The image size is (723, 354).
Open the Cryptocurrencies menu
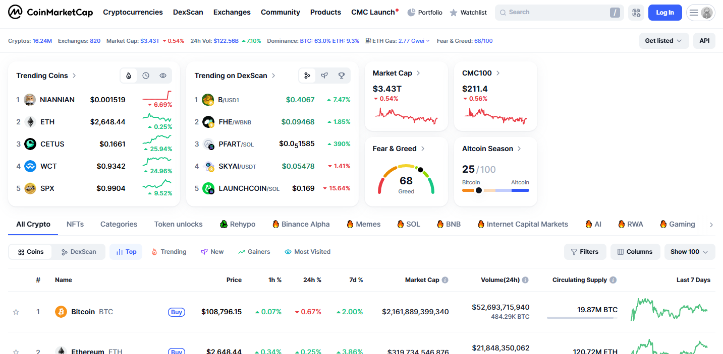pos(133,12)
